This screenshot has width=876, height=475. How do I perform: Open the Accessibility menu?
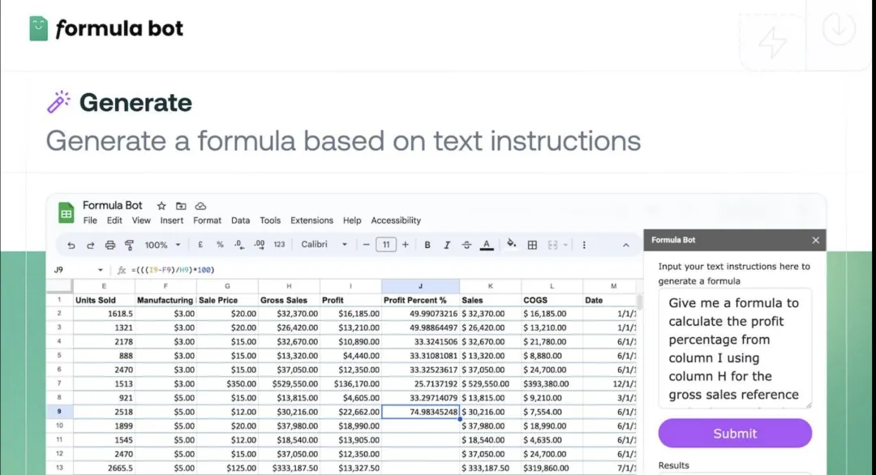[396, 220]
